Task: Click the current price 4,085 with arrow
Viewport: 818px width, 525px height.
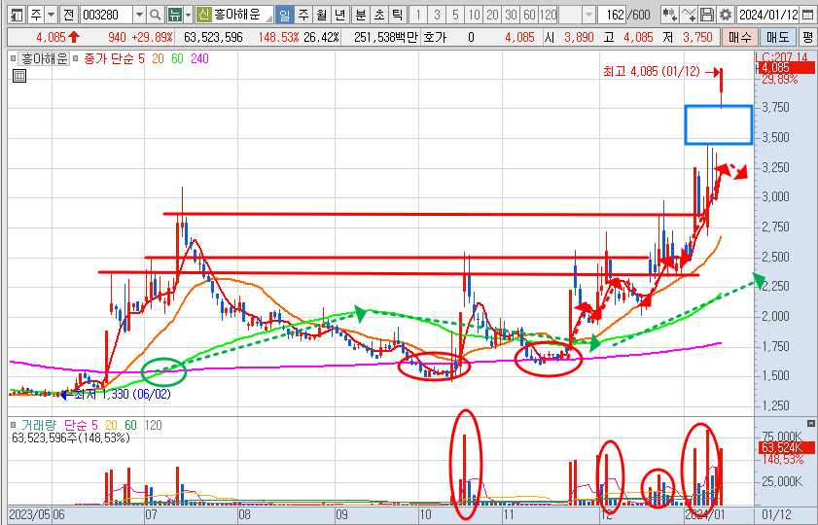Action: pyautogui.click(x=58, y=37)
